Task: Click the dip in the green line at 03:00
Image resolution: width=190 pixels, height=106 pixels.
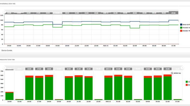Action: click(x=135, y=28)
